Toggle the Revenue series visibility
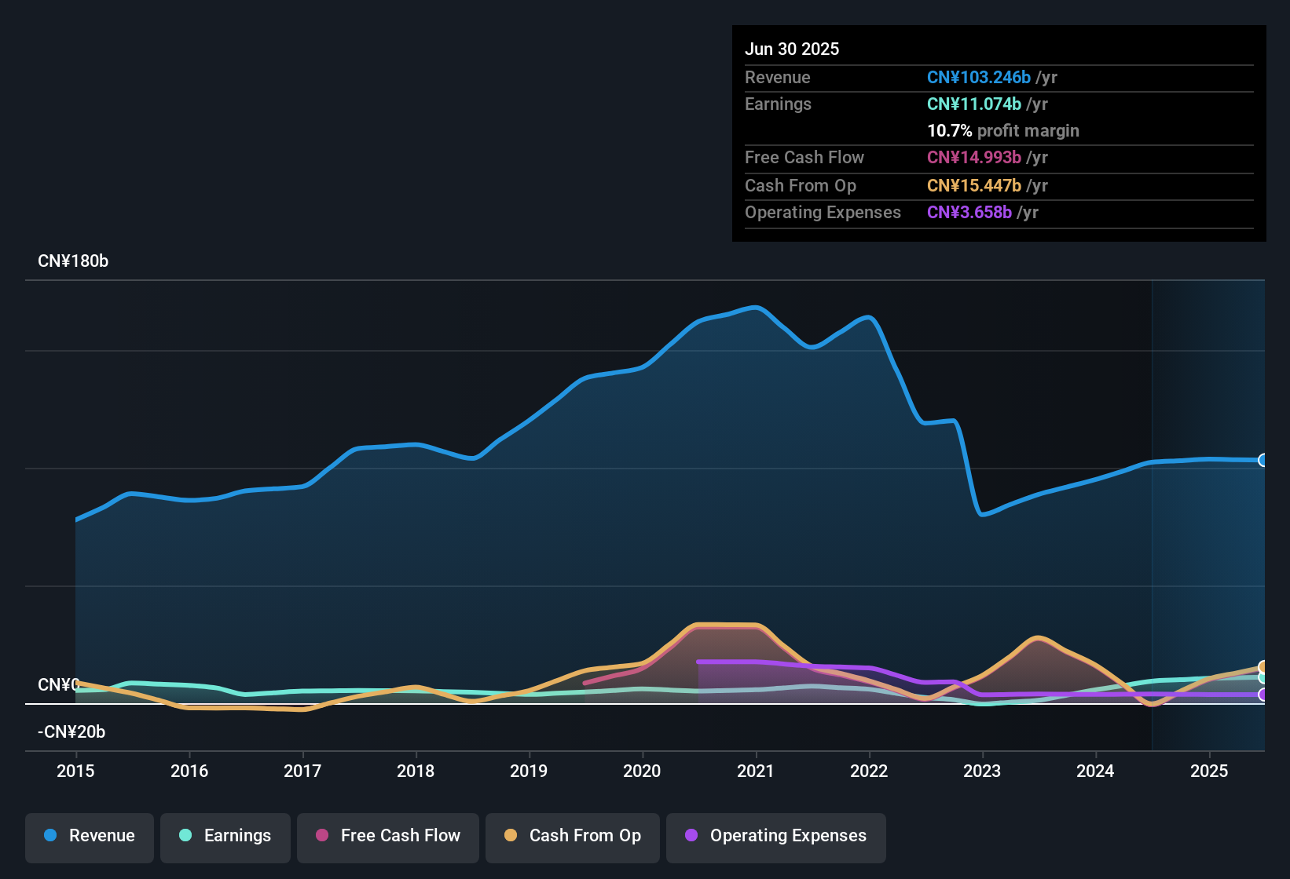This screenshot has width=1290, height=879. [89, 837]
